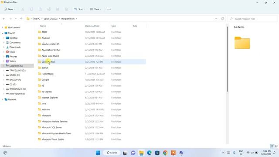The image size is (279, 157).
Task: Click the File Explorer taskbar icon
Action: click(141, 153)
